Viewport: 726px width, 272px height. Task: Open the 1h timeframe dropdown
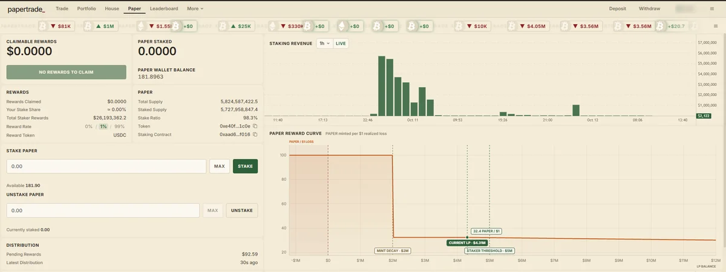point(324,44)
